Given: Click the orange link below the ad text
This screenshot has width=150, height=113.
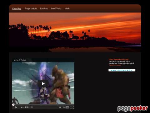Looking at the screenshot, I should click(115, 65).
